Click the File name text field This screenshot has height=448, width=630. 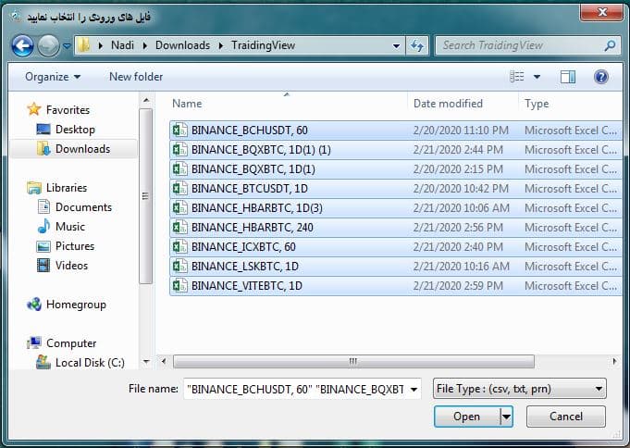295,389
